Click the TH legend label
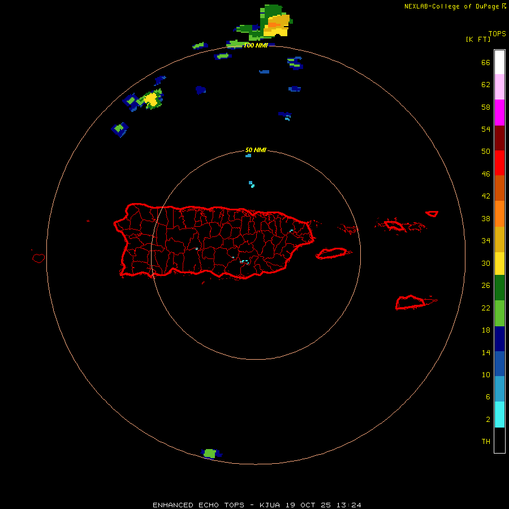Screen dimensions: 509x509 pyautogui.click(x=486, y=441)
